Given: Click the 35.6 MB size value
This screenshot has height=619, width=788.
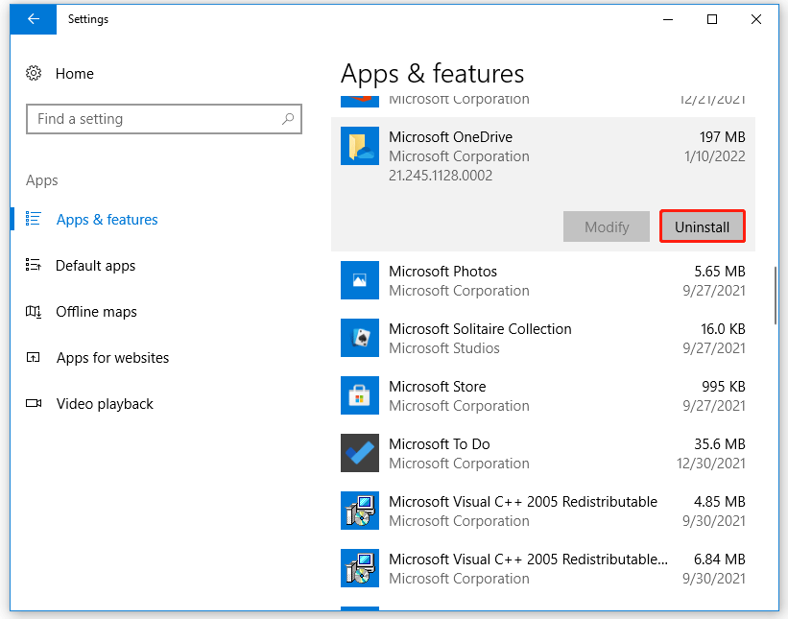Looking at the screenshot, I should (720, 444).
